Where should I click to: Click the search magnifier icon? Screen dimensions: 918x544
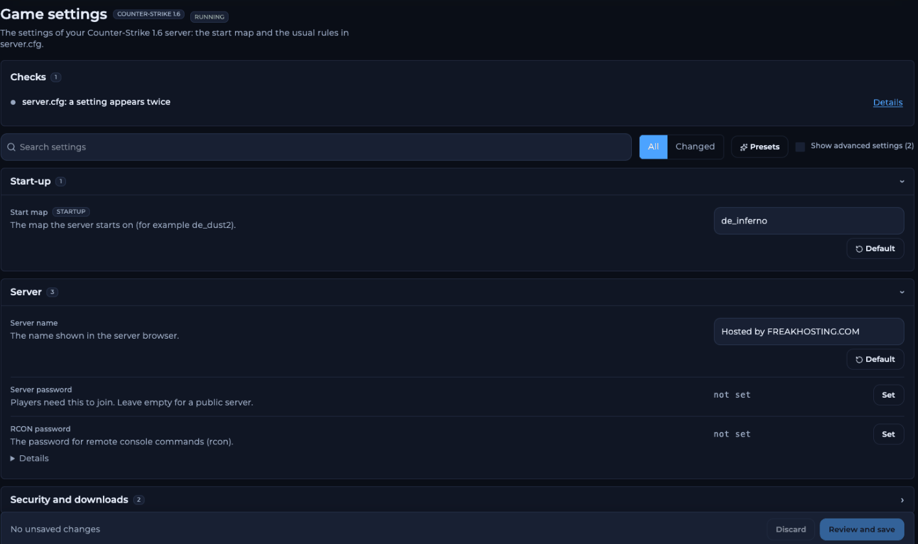coord(11,147)
